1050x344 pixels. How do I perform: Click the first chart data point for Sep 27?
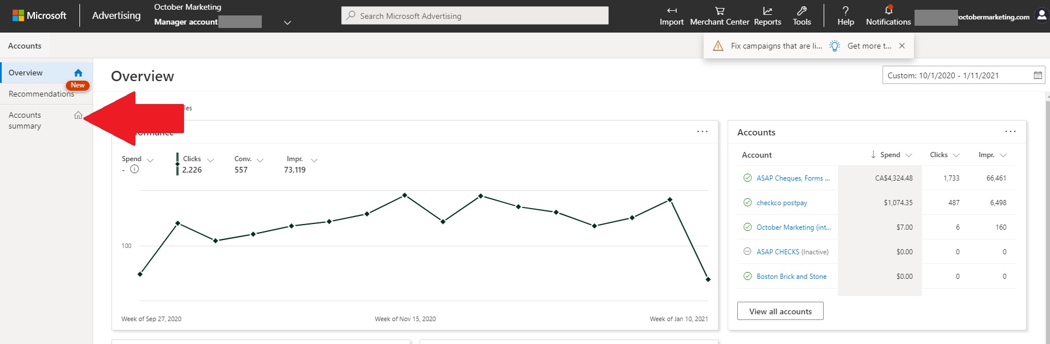pos(140,274)
